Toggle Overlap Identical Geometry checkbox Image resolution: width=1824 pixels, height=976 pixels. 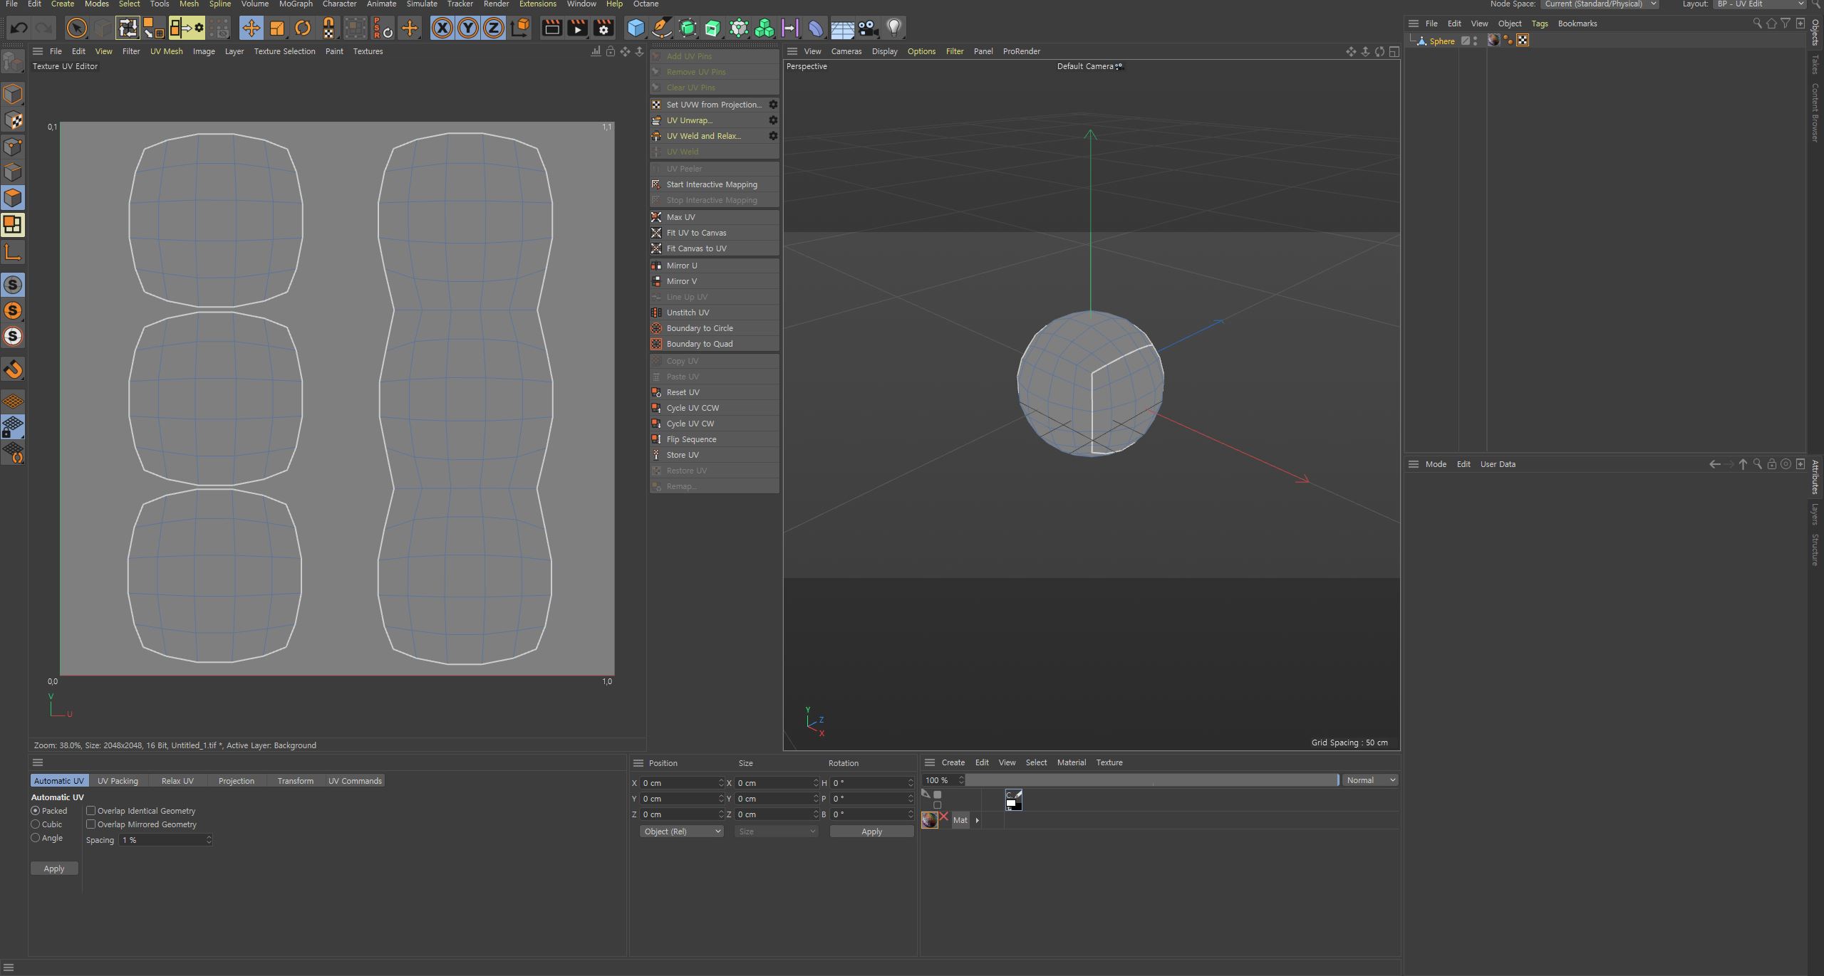(92, 809)
